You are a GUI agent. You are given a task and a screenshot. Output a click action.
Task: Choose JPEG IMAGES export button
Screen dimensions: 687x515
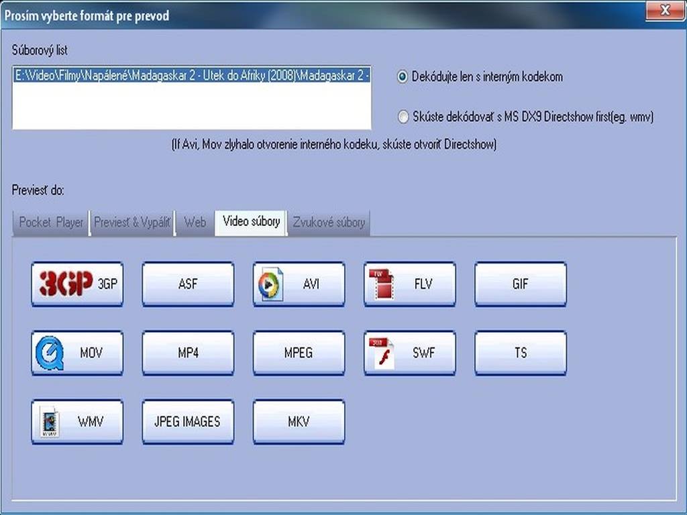tap(188, 422)
